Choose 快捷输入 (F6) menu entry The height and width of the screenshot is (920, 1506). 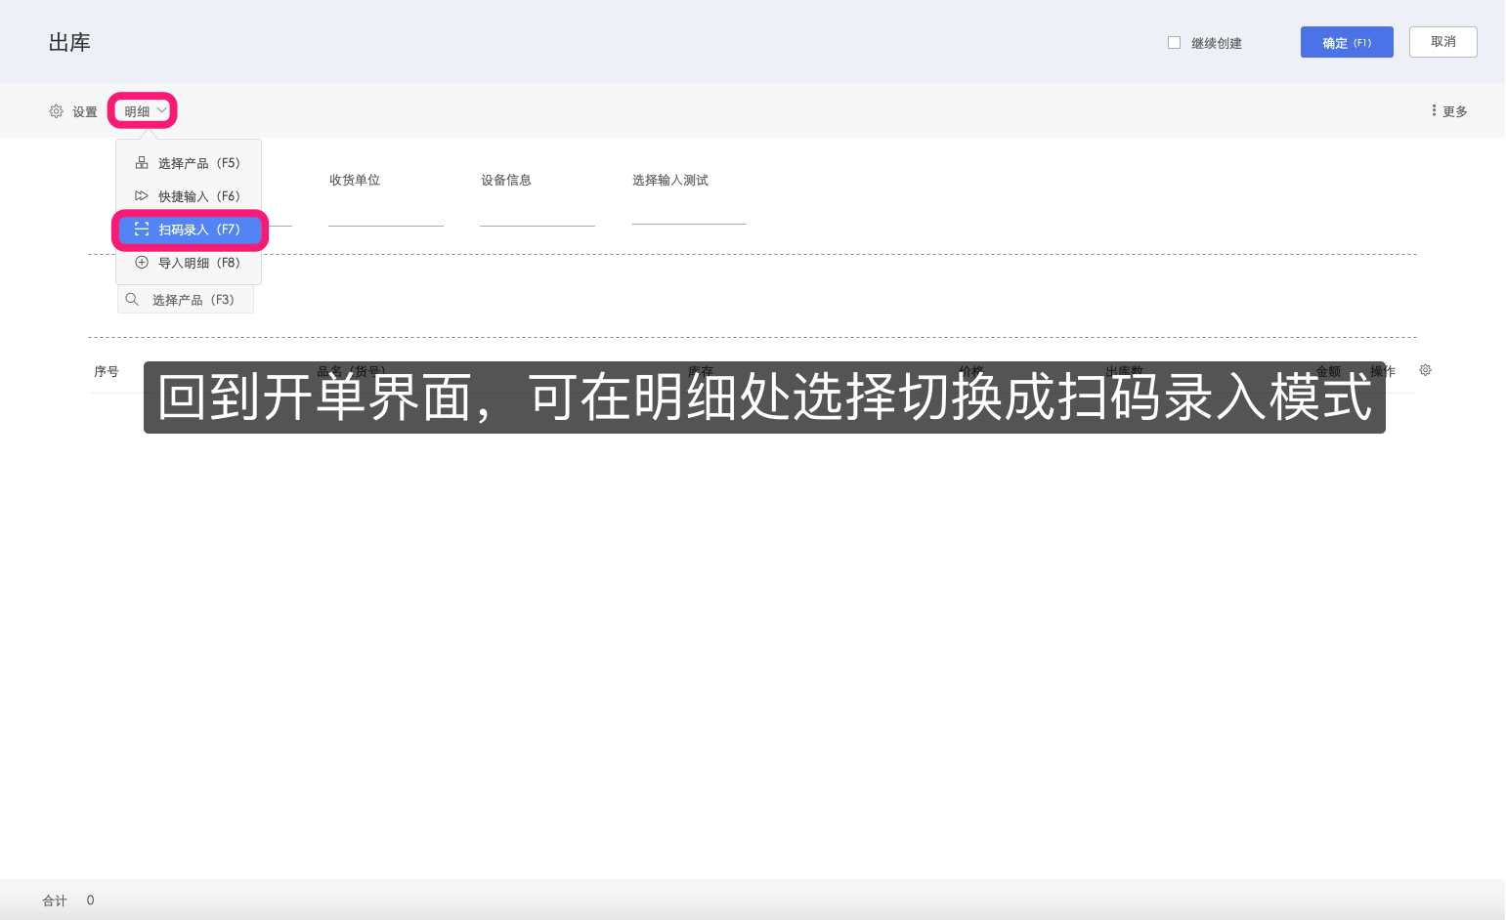(189, 196)
